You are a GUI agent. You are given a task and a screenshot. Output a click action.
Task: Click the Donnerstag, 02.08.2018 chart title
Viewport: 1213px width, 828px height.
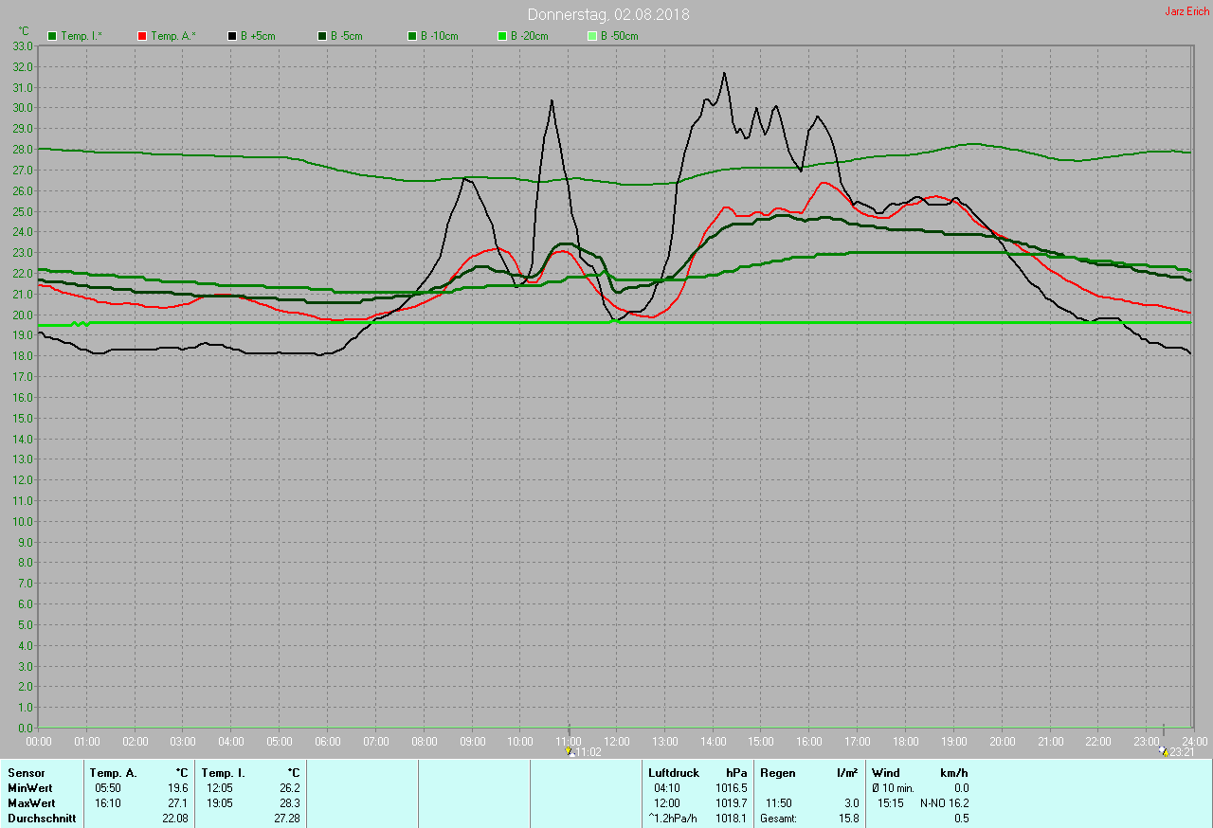point(608,15)
